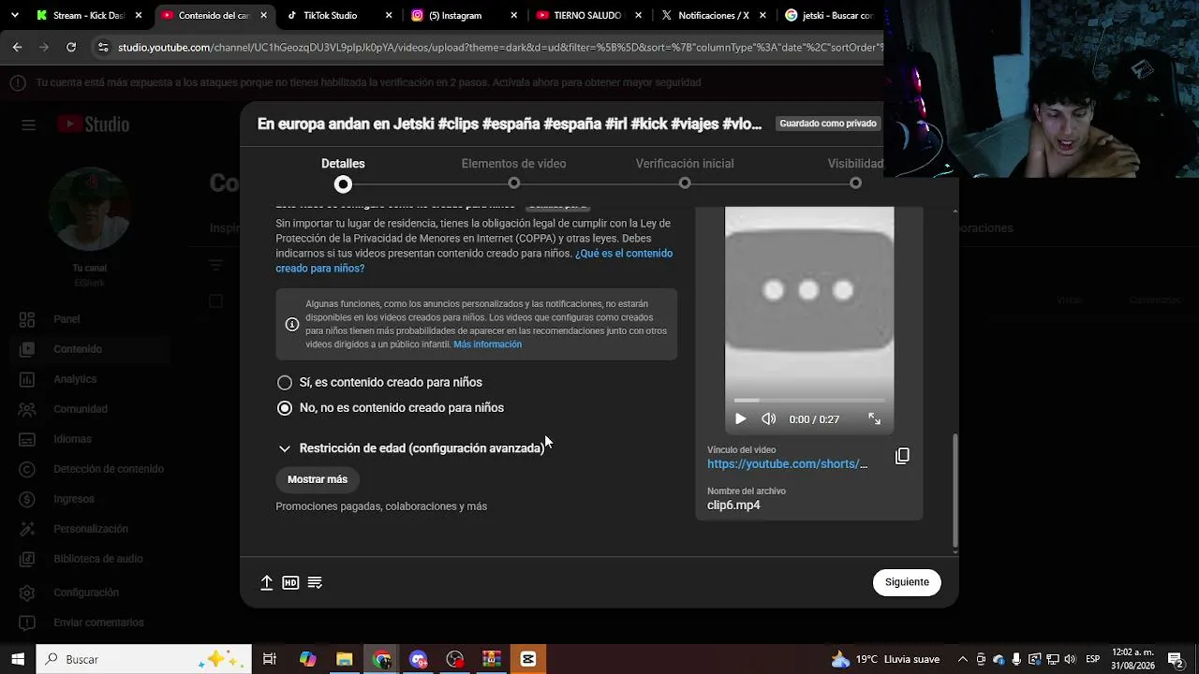Play the video preview
This screenshot has height=674, width=1199.
(x=740, y=419)
